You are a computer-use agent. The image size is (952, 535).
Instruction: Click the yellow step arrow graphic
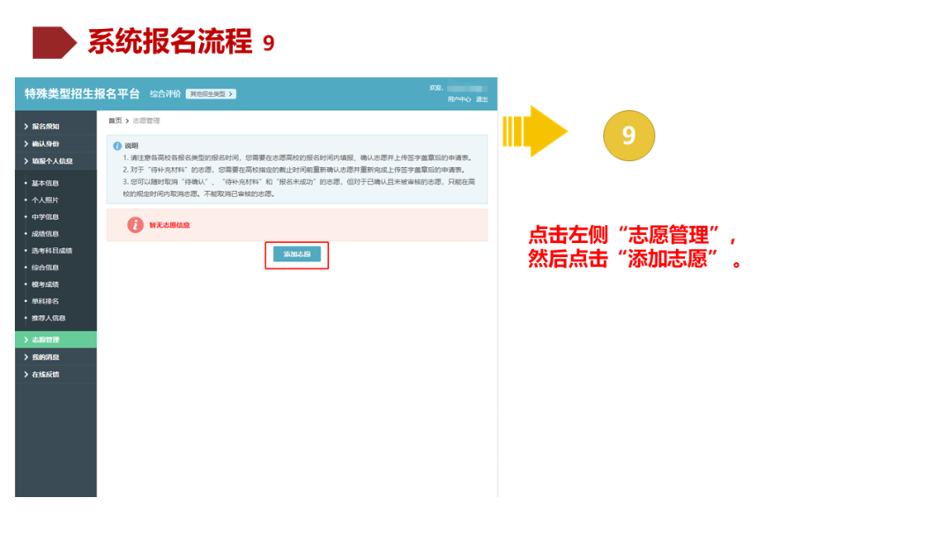pos(533,132)
